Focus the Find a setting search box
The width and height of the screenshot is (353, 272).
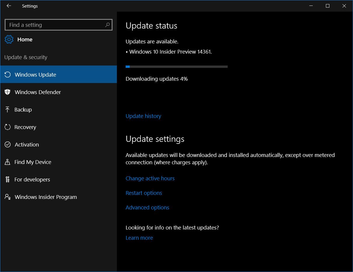[55, 25]
